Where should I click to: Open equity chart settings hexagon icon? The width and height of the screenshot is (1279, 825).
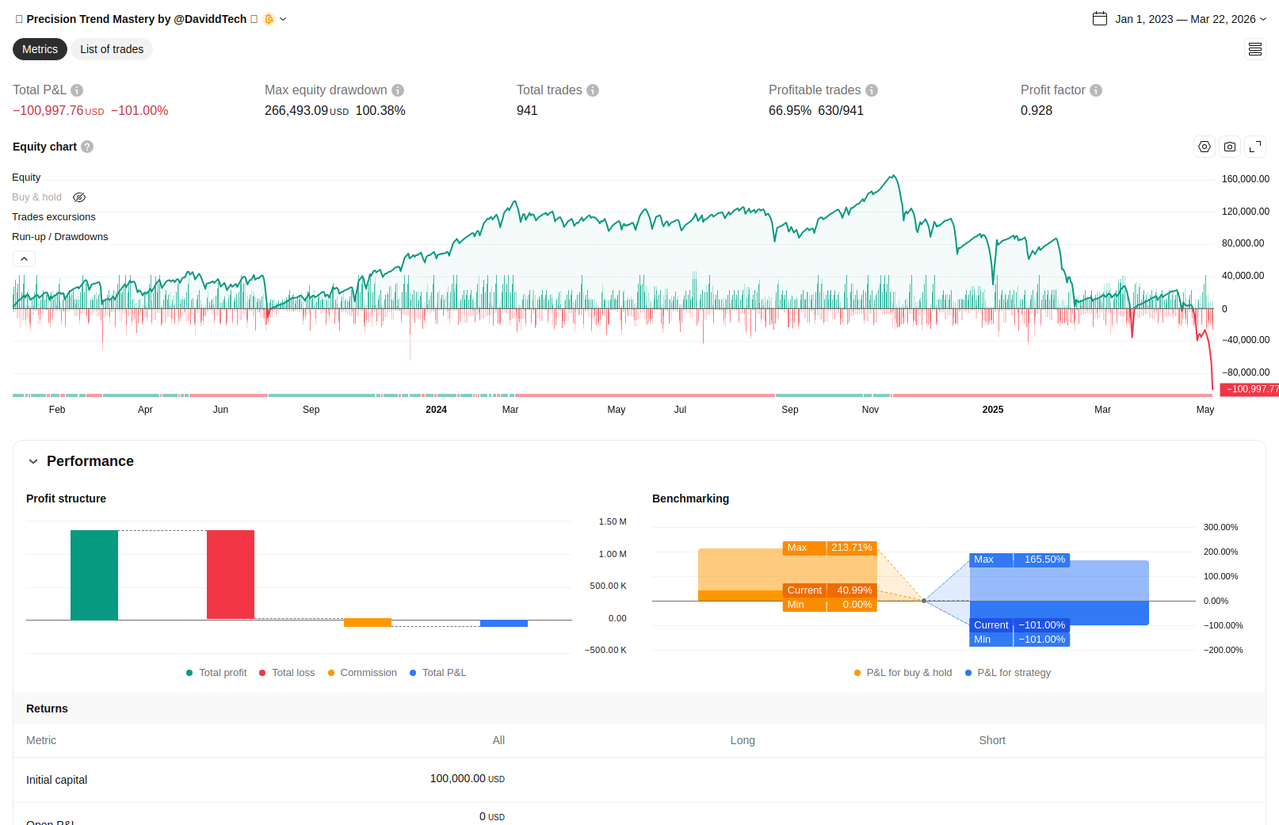pyautogui.click(x=1205, y=147)
